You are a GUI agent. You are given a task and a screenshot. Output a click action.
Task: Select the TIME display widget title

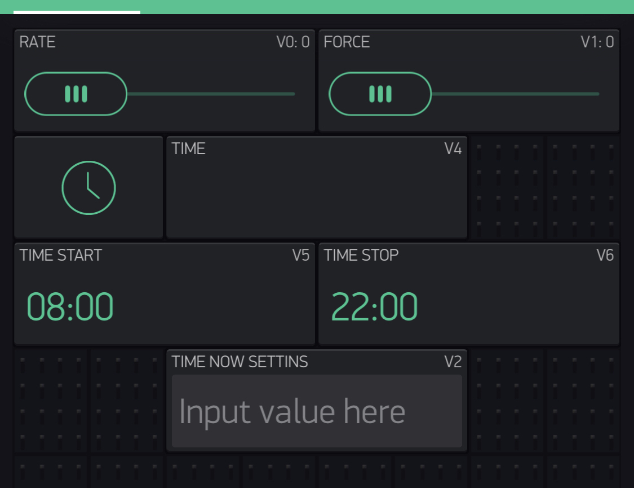pyautogui.click(x=188, y=149)
